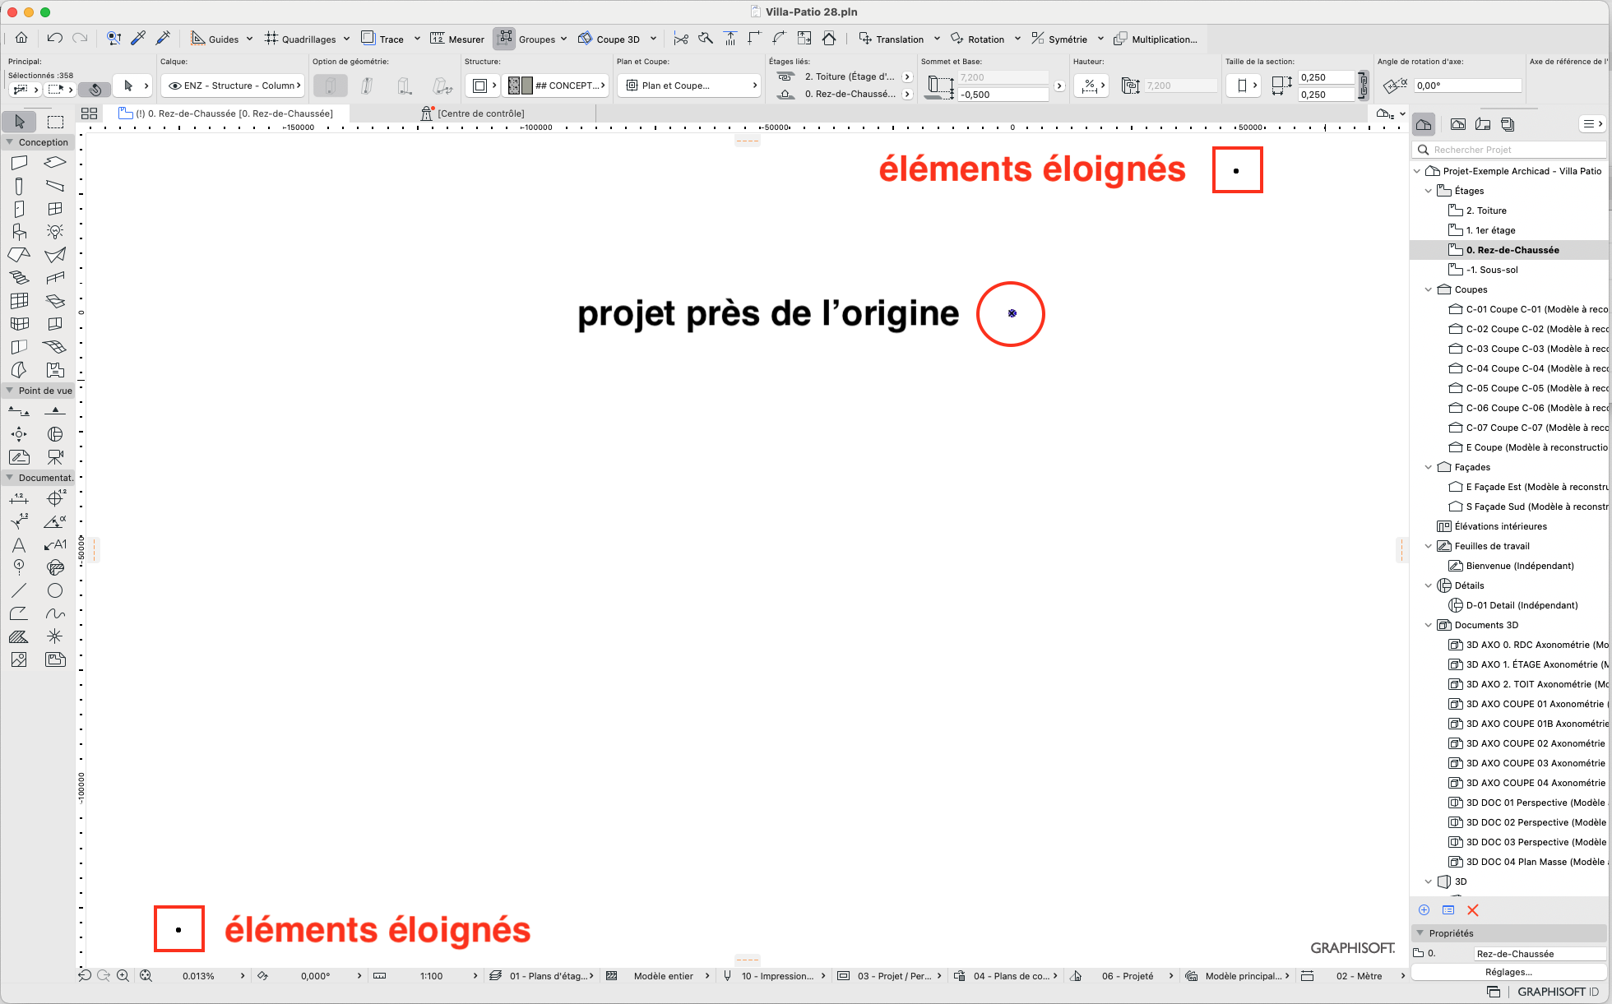1612x1004 pixels.
Task: Collapse the Conception toolbox section
Action: coord(10,141)
